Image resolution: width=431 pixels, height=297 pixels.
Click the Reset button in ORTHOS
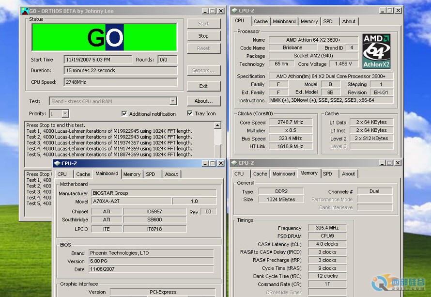[x=203, y=48]
